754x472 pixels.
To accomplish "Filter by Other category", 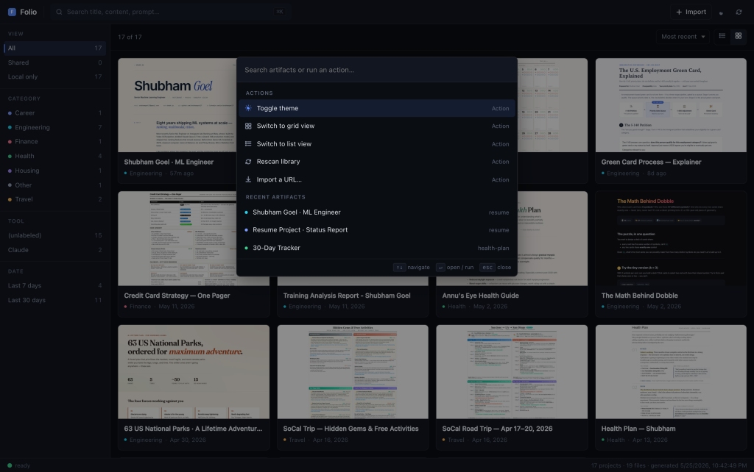I will tap(54, 185).
